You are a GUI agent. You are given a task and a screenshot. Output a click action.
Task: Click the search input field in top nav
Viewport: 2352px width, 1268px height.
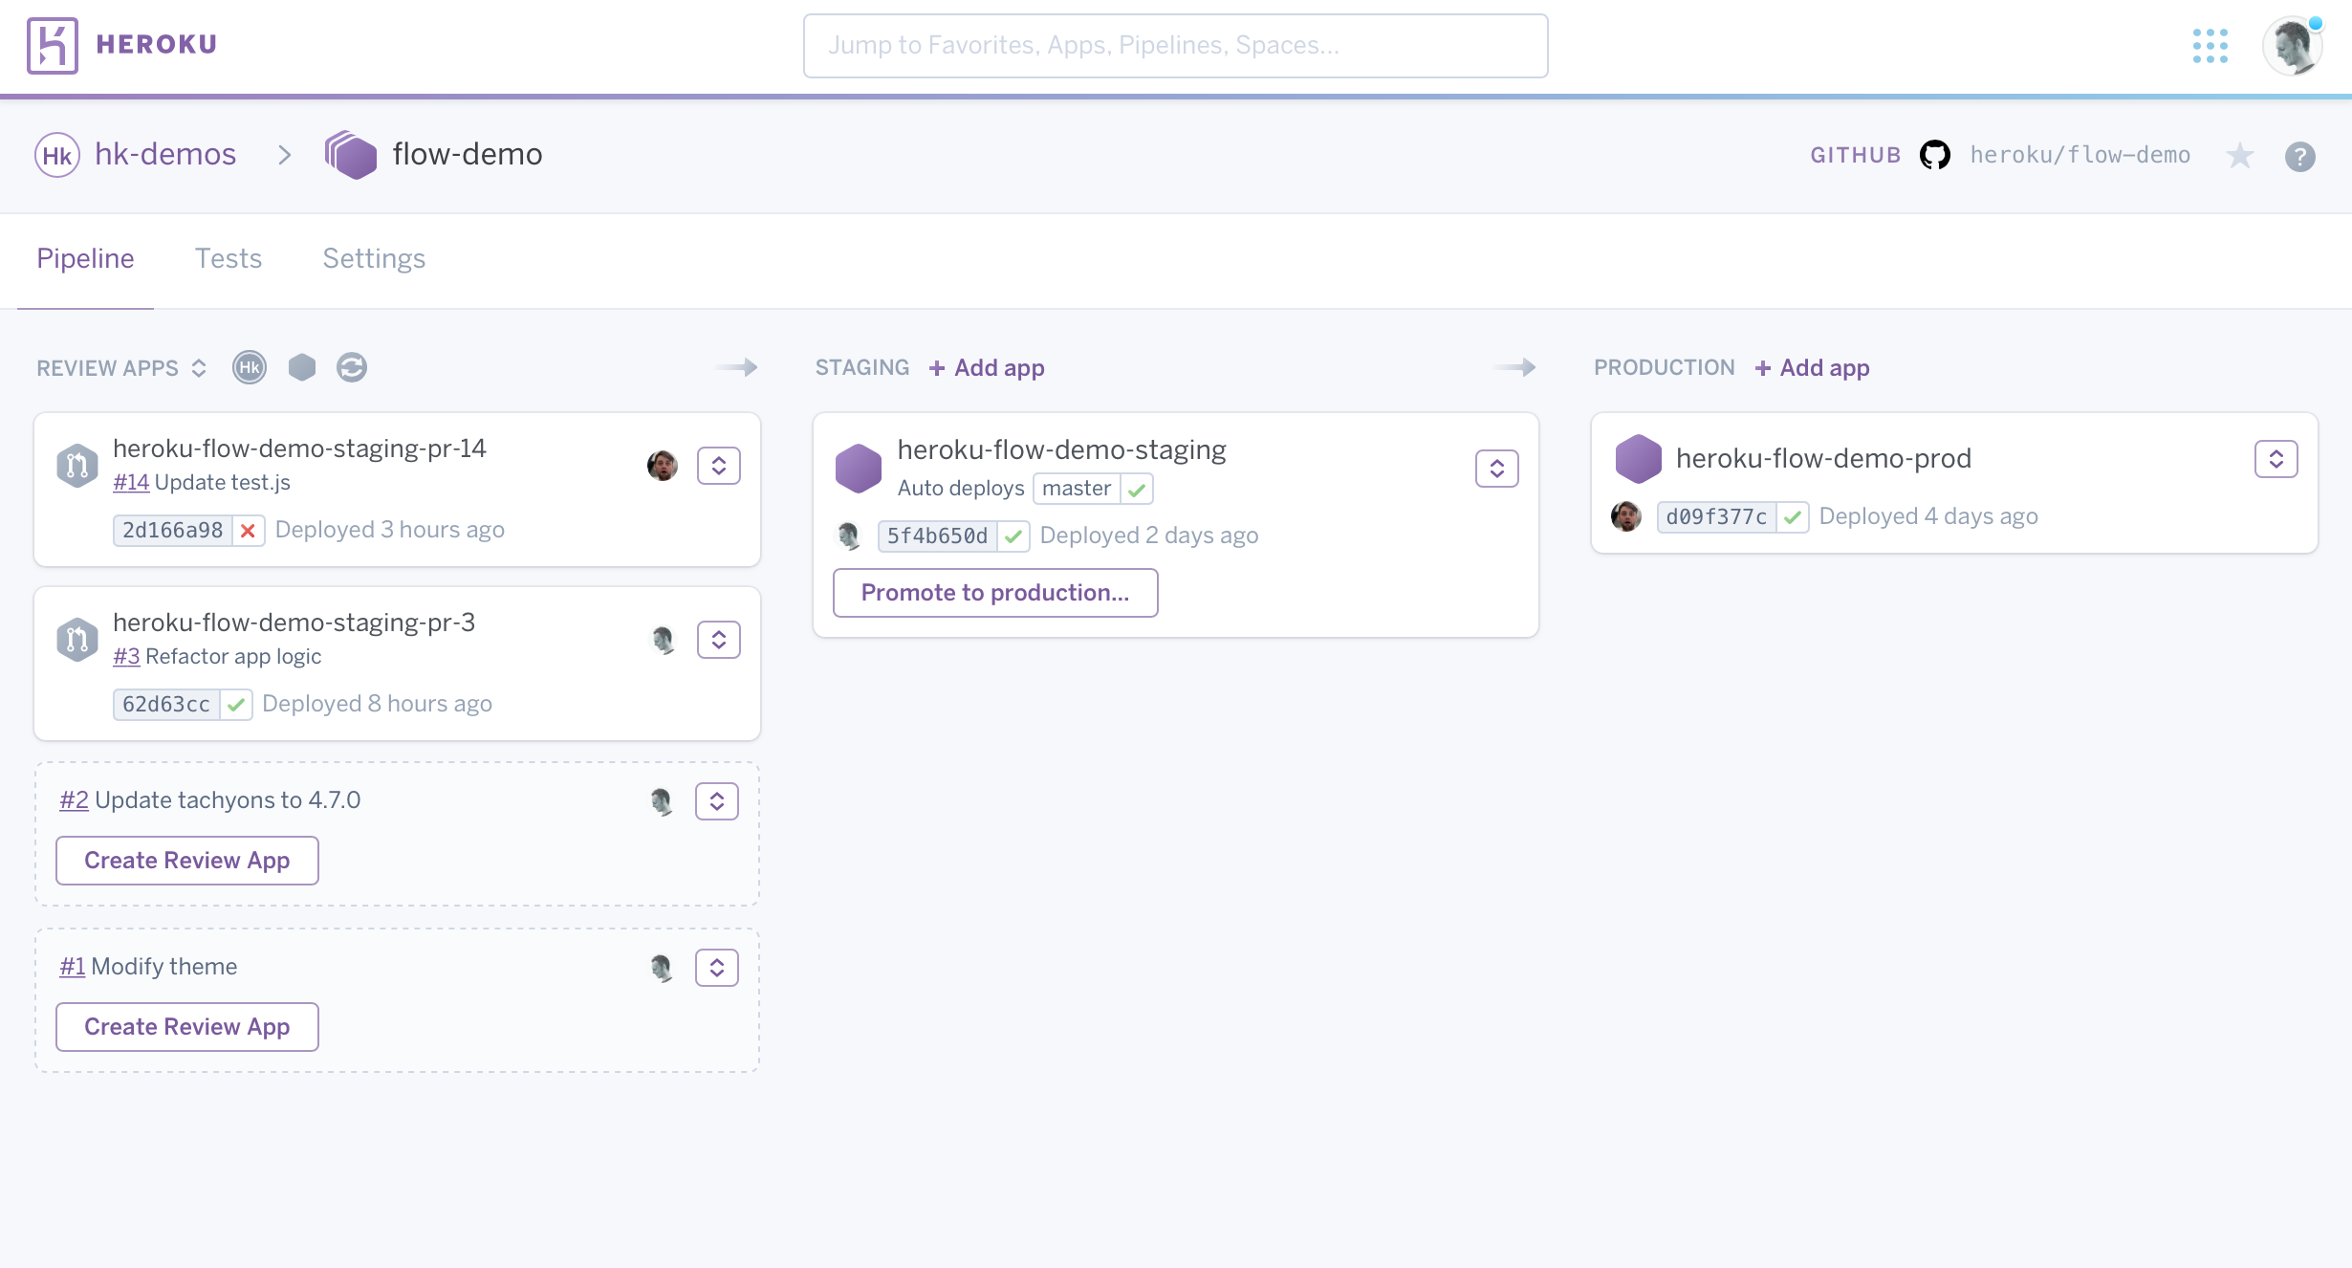pos(1175,44)
